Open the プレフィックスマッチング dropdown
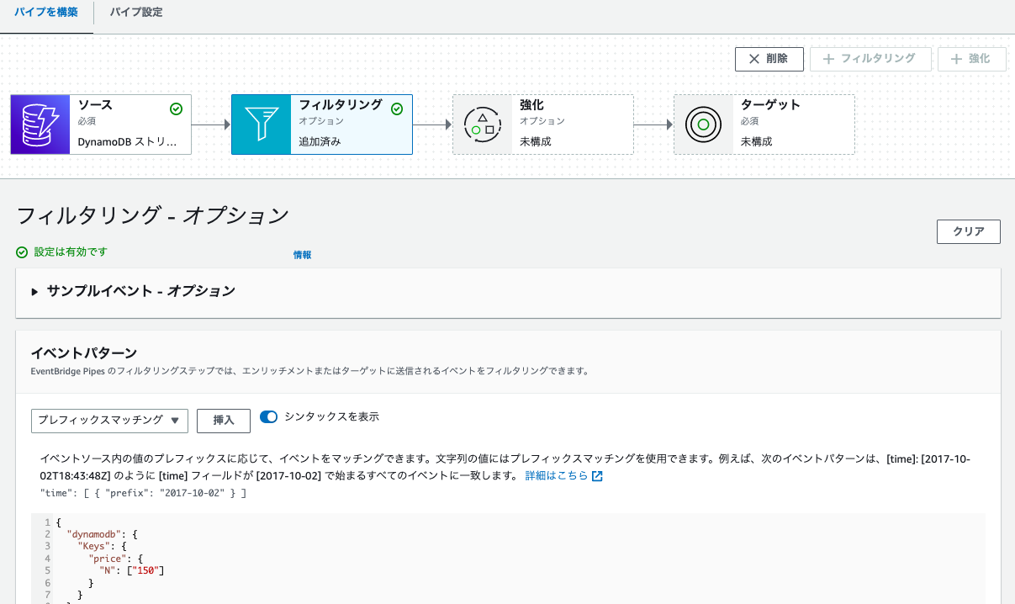 109,421
